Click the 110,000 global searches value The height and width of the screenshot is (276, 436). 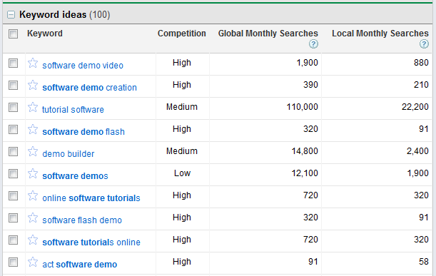[x=303, y=107]
